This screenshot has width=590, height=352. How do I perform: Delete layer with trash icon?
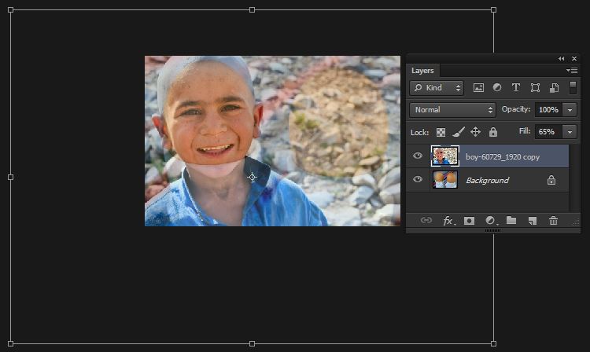[x=553, y=221]
